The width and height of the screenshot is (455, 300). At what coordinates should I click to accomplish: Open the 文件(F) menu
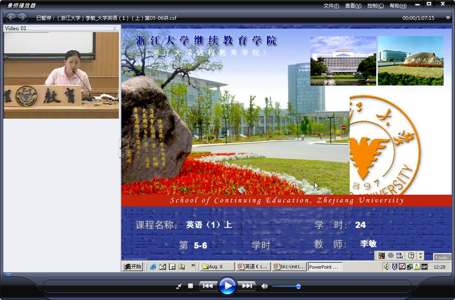pyautogui.click(x=332, y=6)
